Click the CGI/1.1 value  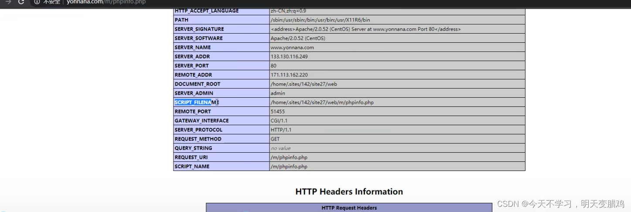[x=279, y=121]
